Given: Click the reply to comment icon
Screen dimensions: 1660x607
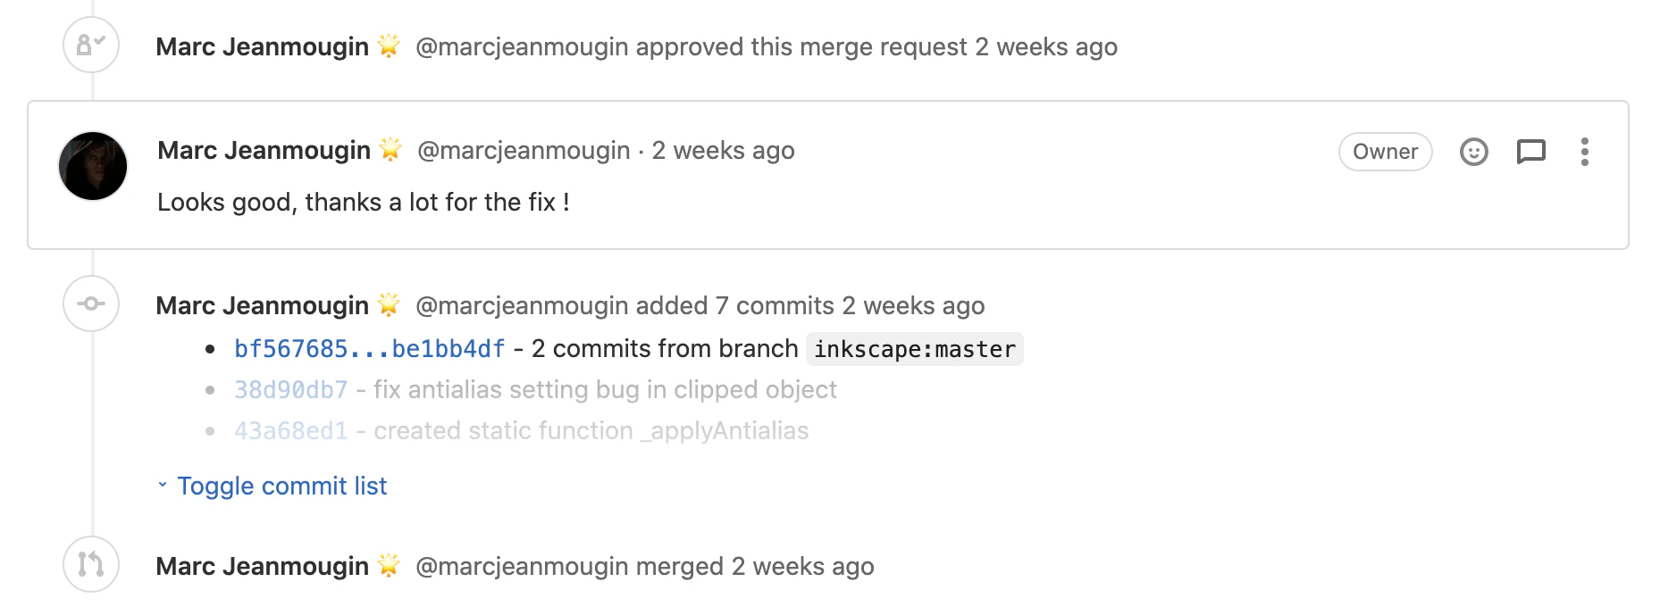Looking at the screenshot, I should (x=1530, y=152).
